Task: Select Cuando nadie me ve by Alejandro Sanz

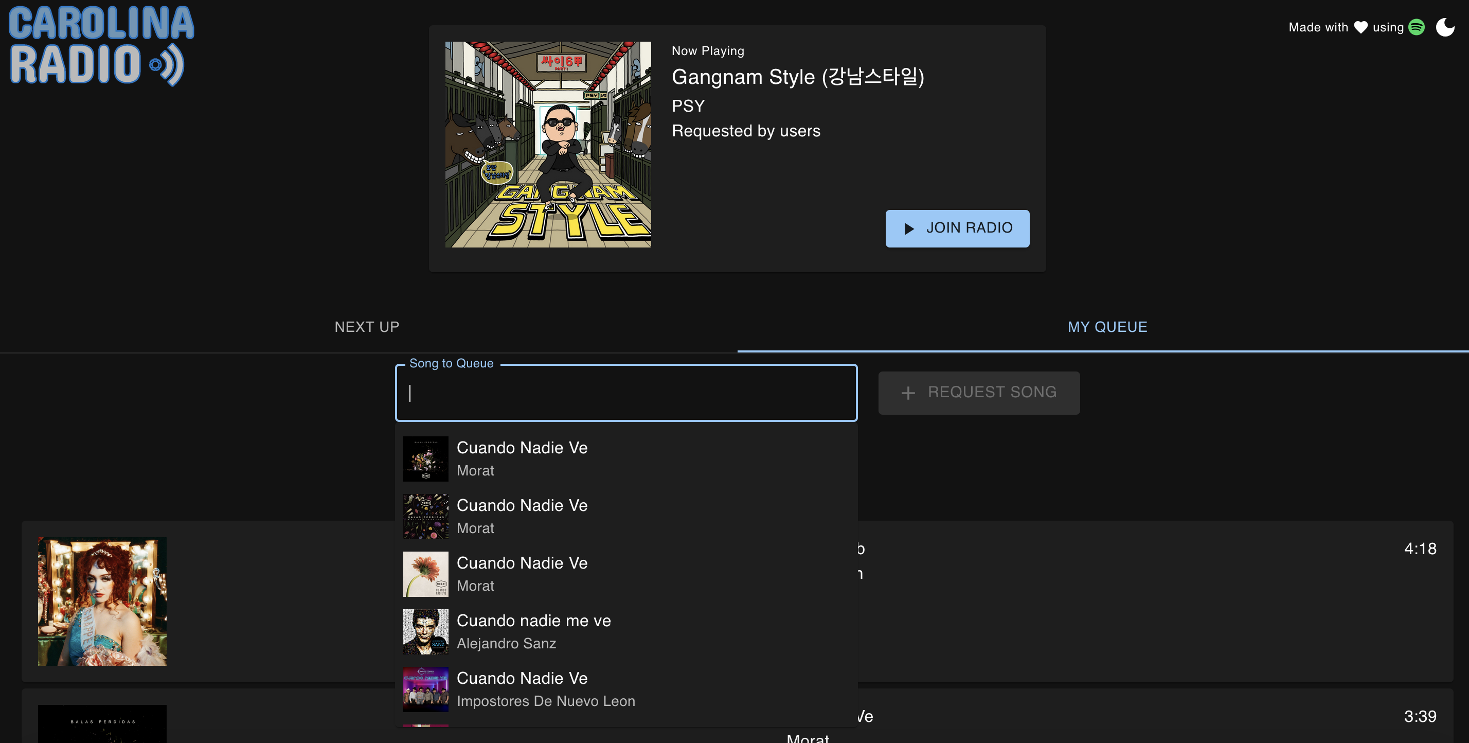Action: 533,631
